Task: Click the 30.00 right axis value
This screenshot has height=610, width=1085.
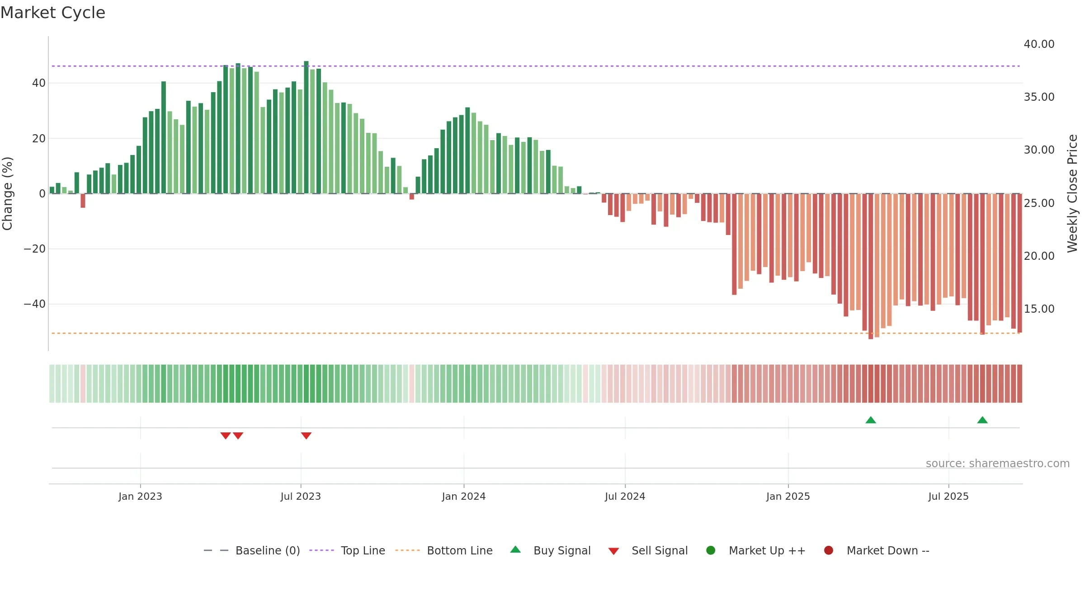Action: pyautogui.click(x=1039, y=150)
